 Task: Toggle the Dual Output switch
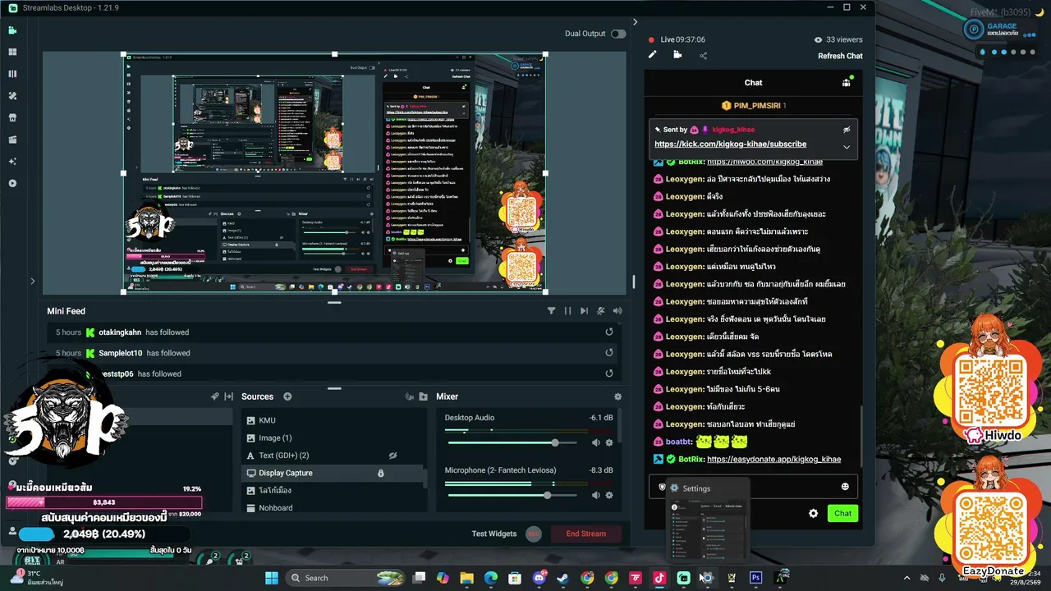[618, 34]
